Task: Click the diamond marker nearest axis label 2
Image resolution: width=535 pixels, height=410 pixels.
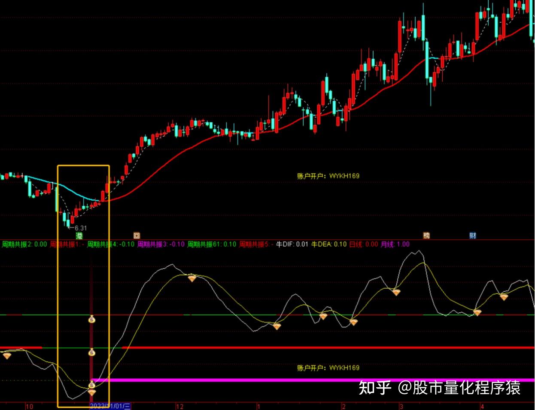Action: pos(353,322)
